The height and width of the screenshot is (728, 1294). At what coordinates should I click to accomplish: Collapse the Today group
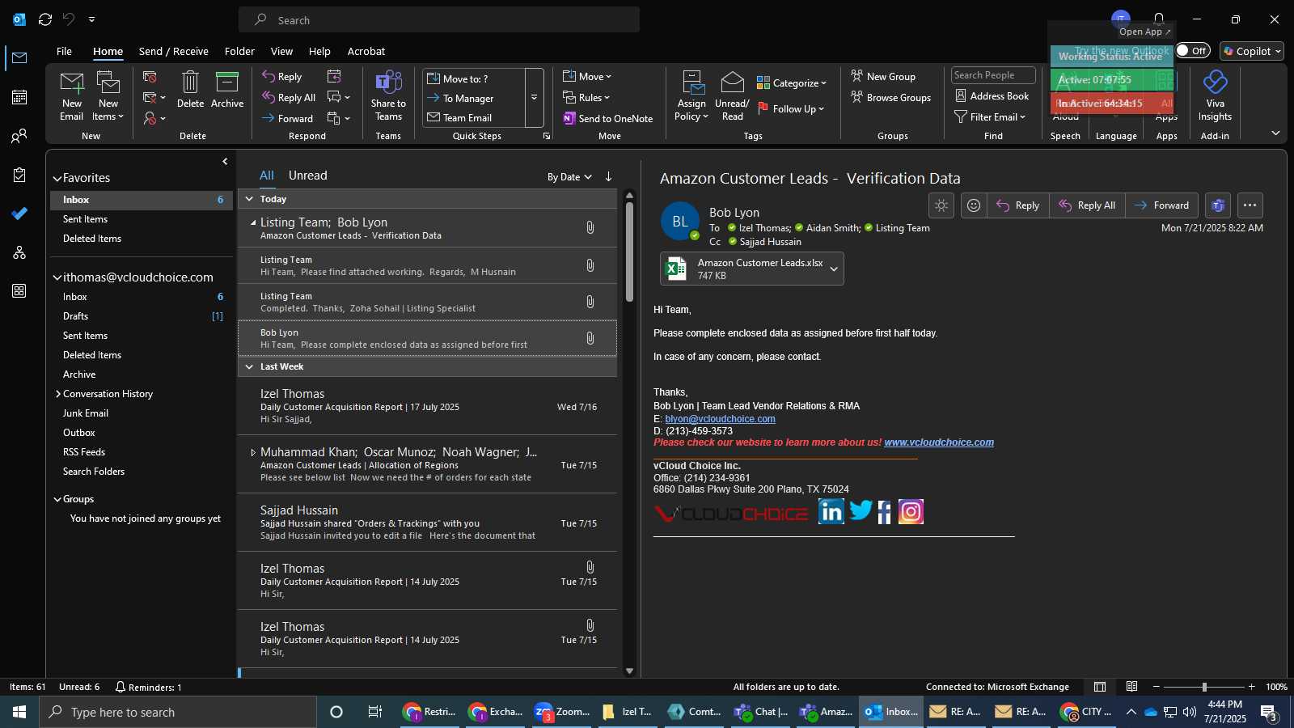click(x=249, y=199)
